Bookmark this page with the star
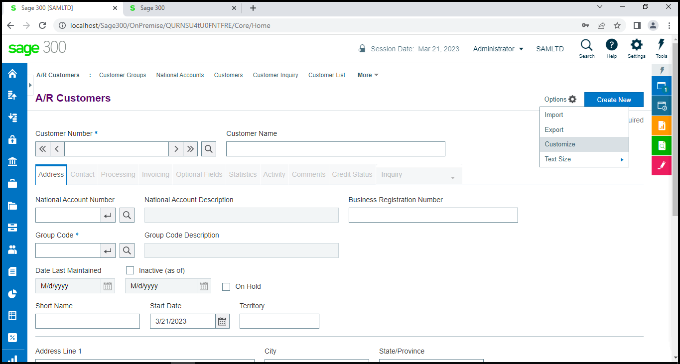 click(x=617, y=25)
